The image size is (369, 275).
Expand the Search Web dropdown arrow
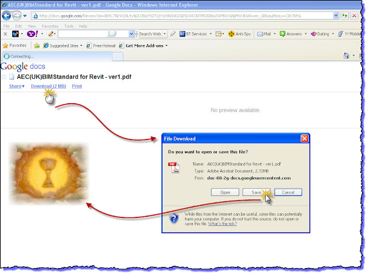[164, 34]
